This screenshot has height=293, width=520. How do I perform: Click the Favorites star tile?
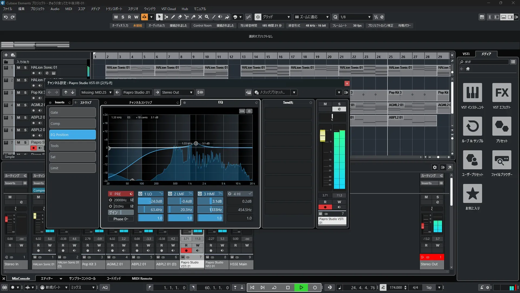pyautogui.click(x=472, y=194)
